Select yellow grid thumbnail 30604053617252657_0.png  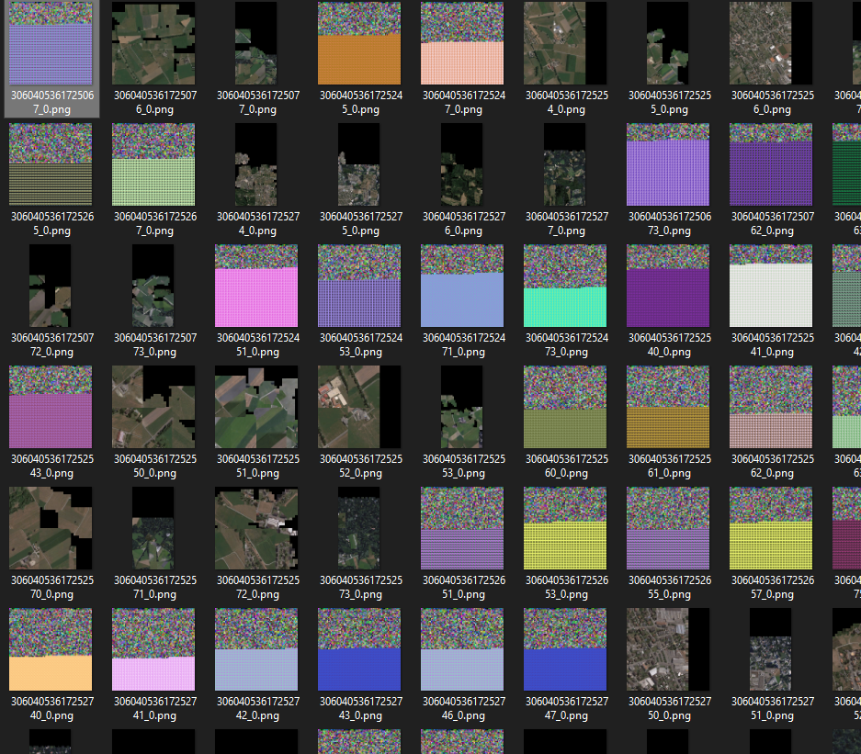tap(771, 528)
